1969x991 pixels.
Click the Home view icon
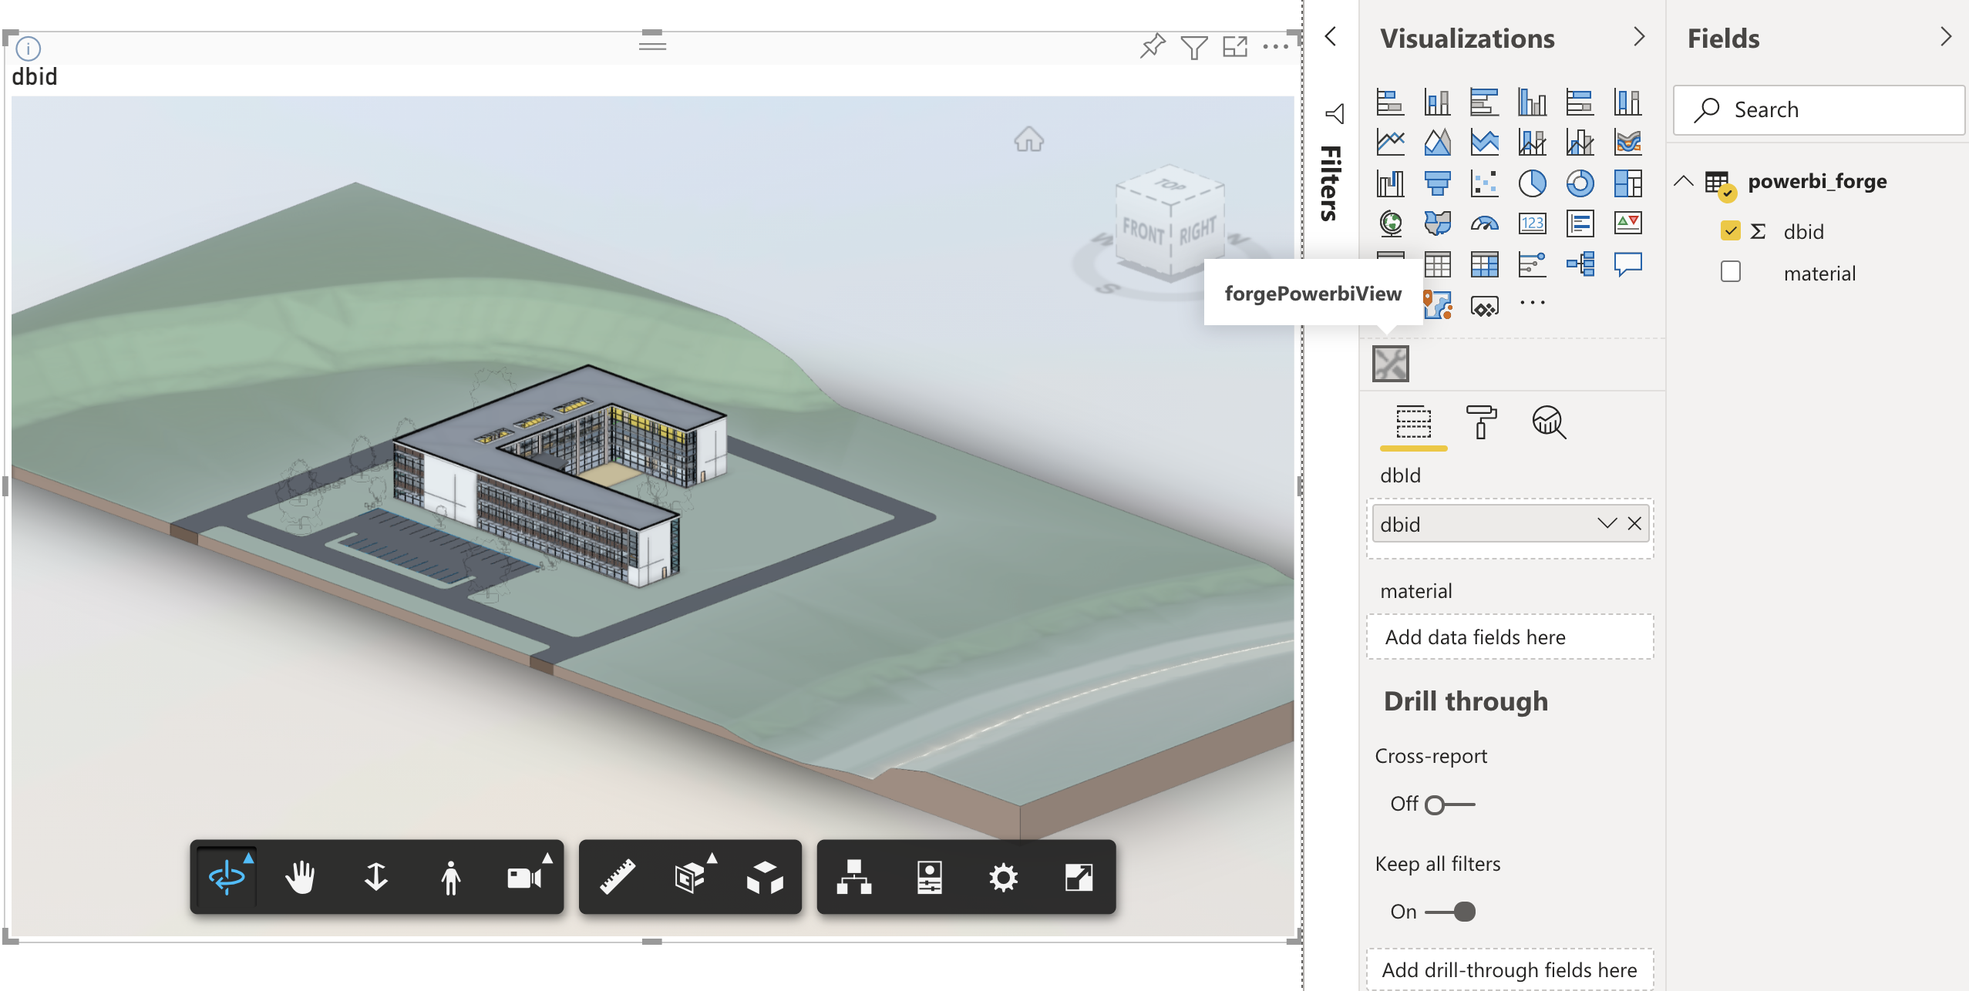point(1028,139)
